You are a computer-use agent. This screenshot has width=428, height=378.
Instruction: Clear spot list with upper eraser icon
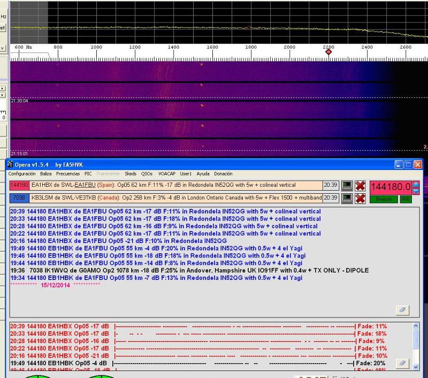[x=403, y=309]
